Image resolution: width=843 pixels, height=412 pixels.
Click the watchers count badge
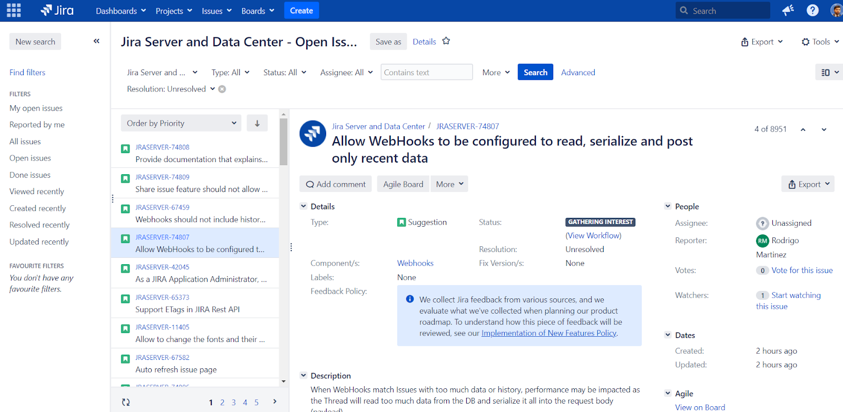point(762,295)
